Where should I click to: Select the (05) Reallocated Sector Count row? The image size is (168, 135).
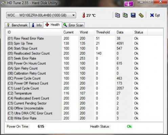[x=77, y=53]
